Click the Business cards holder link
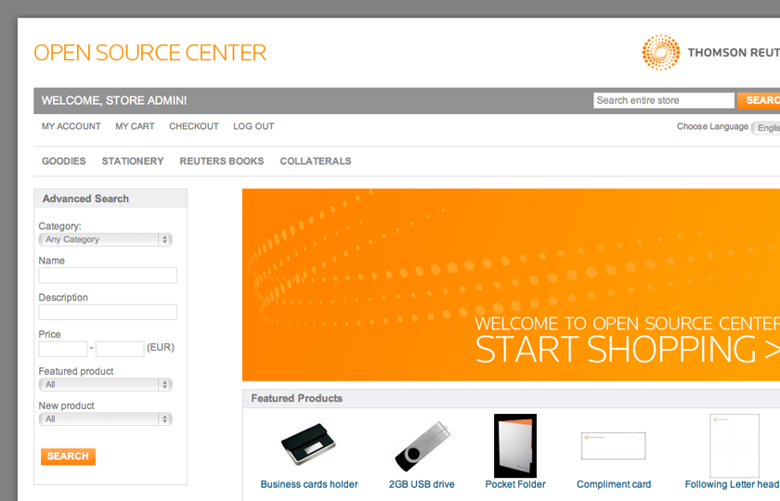Screen dimensions: 780x501 (x=309, y=484)
